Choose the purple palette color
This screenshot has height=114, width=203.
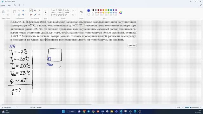[x=116, y=10]
